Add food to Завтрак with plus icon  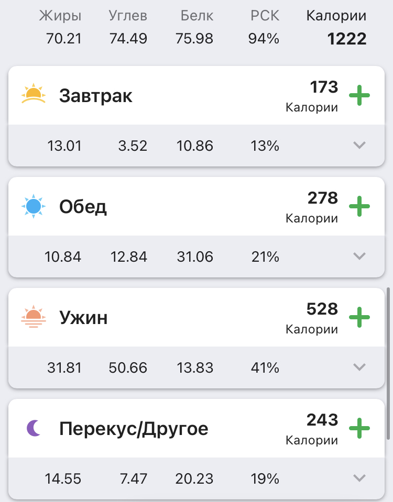(359, 95)
